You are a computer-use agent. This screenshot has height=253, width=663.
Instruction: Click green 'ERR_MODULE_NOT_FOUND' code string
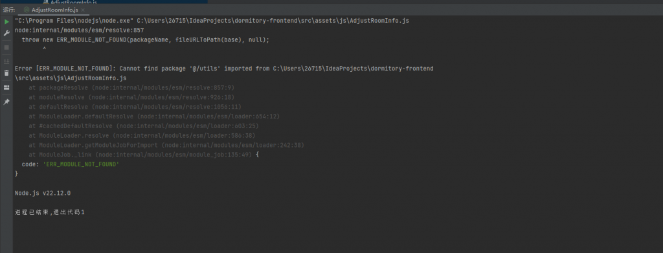[x=81, y=164]
